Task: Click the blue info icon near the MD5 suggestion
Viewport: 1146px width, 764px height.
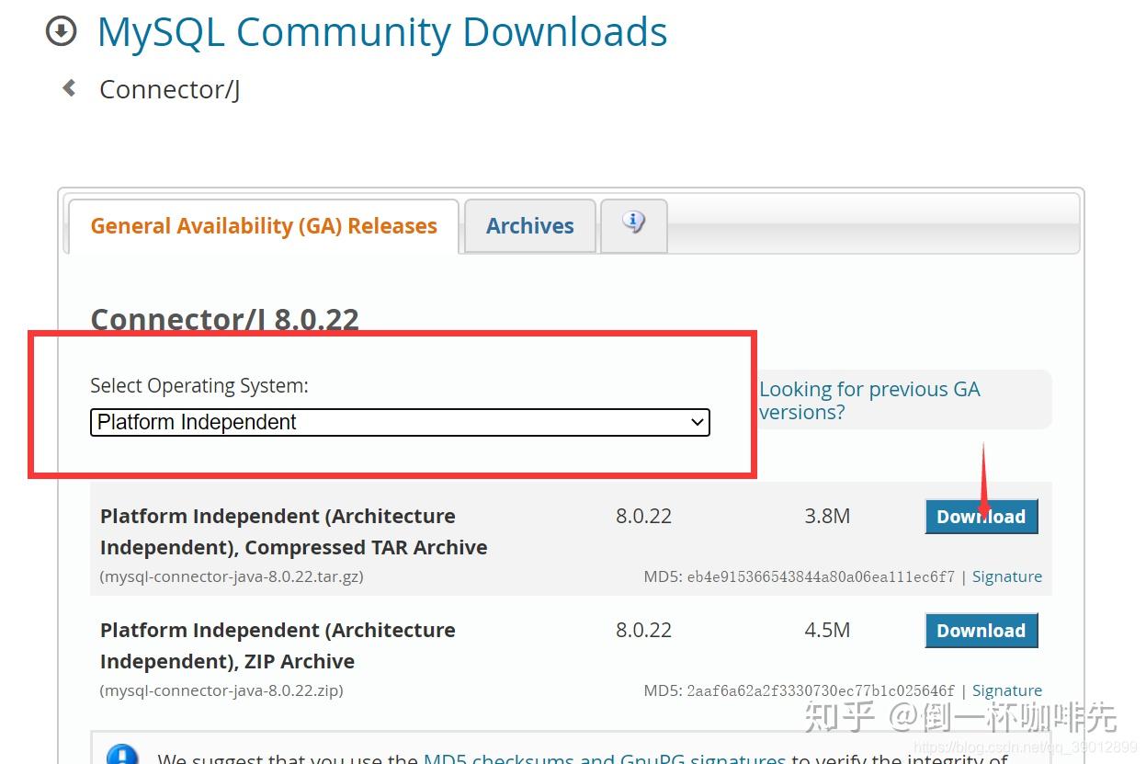Action: (122, 756)
